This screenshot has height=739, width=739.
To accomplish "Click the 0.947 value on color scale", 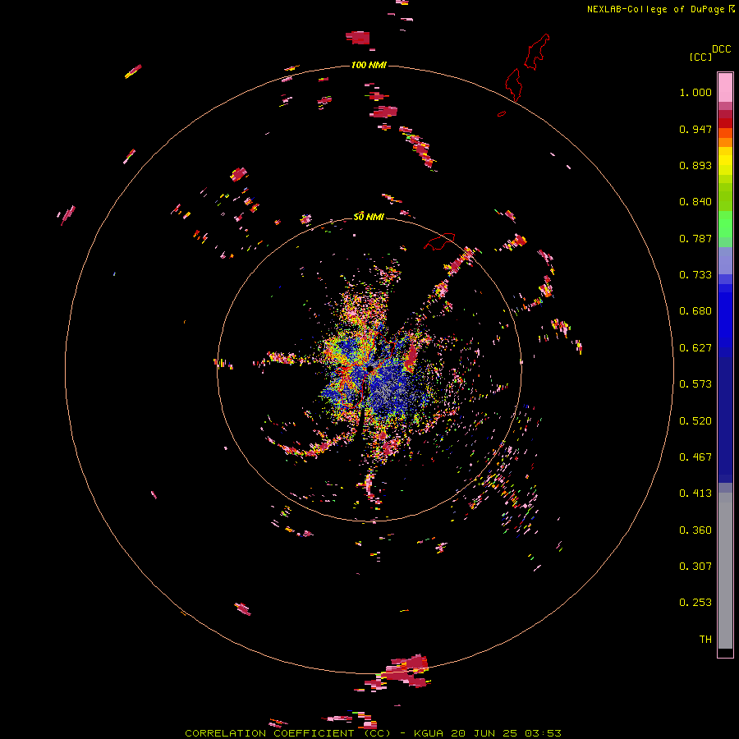I will (x=695, y=129).
